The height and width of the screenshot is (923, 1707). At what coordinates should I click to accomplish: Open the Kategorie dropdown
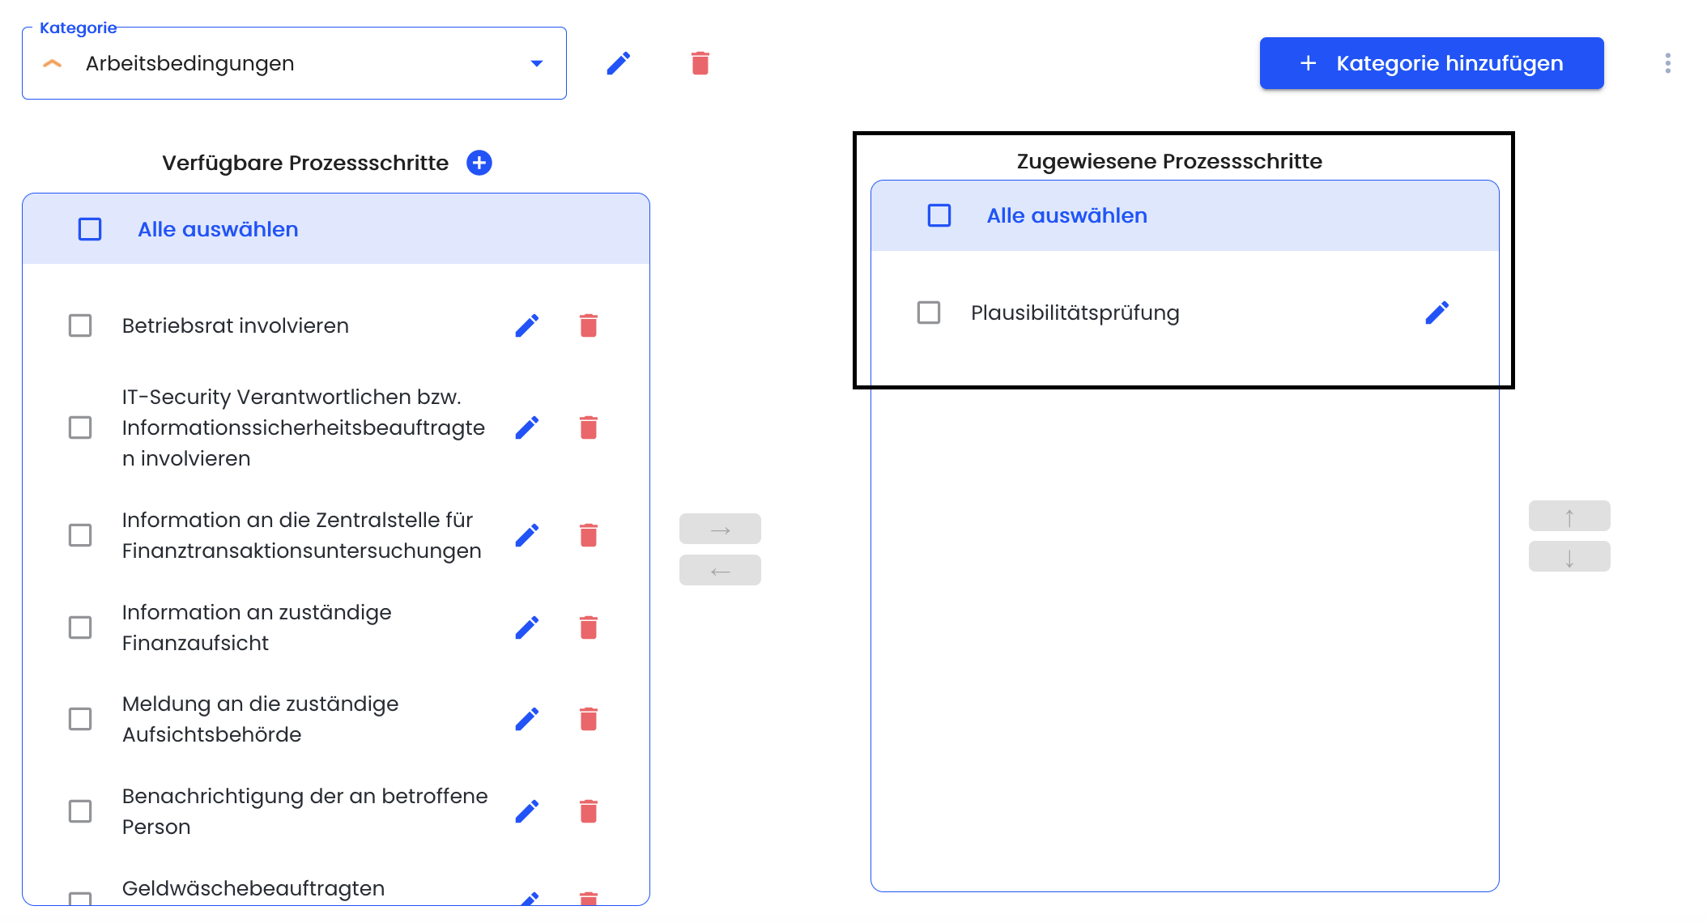tap(294, 63)
